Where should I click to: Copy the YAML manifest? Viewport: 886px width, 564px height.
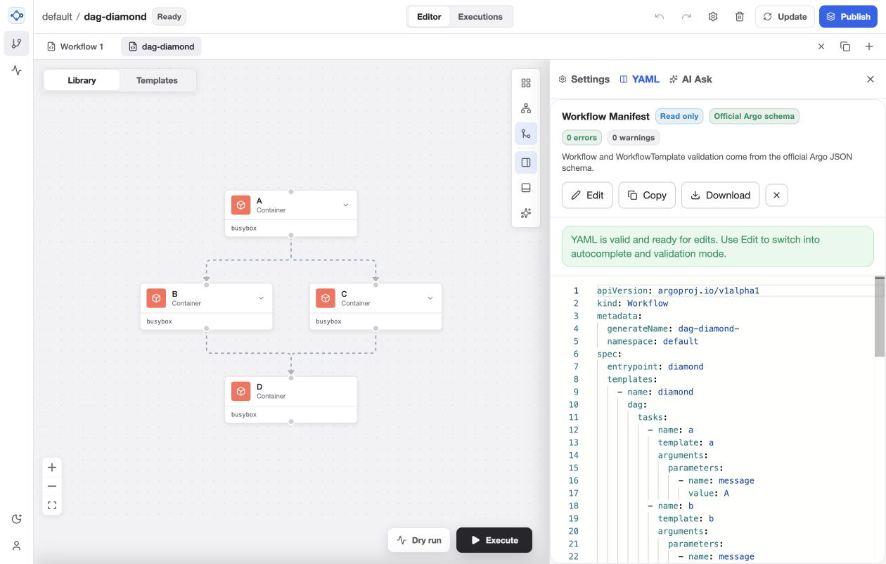(647, 195)
